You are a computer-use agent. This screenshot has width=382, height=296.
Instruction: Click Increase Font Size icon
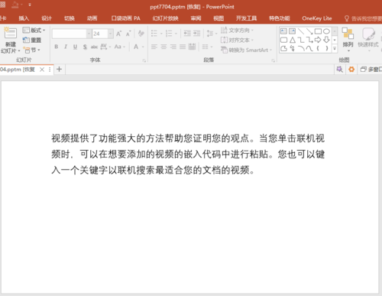click(x=118, y=34)
